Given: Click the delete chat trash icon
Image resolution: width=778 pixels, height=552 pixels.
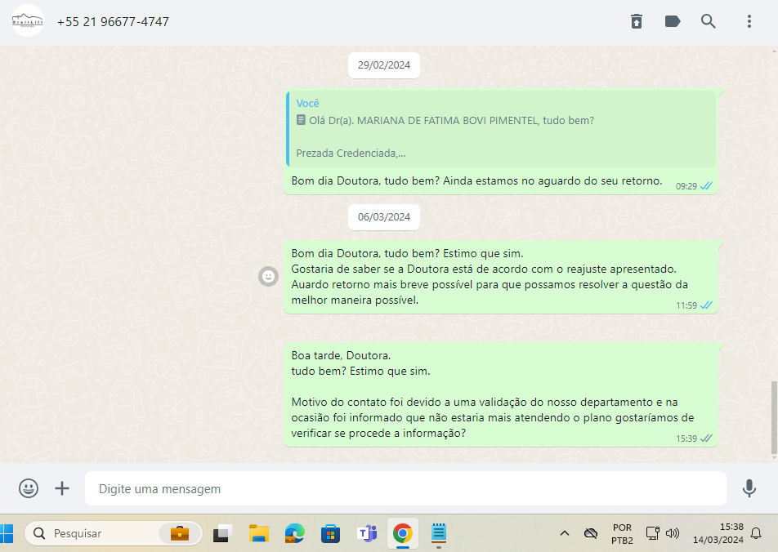Looking at the screenshot, I should click(x=637, y=22).
